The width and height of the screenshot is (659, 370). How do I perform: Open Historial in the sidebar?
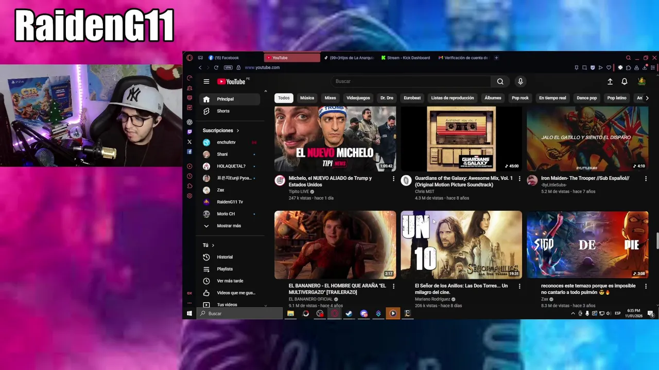point(230,257)
